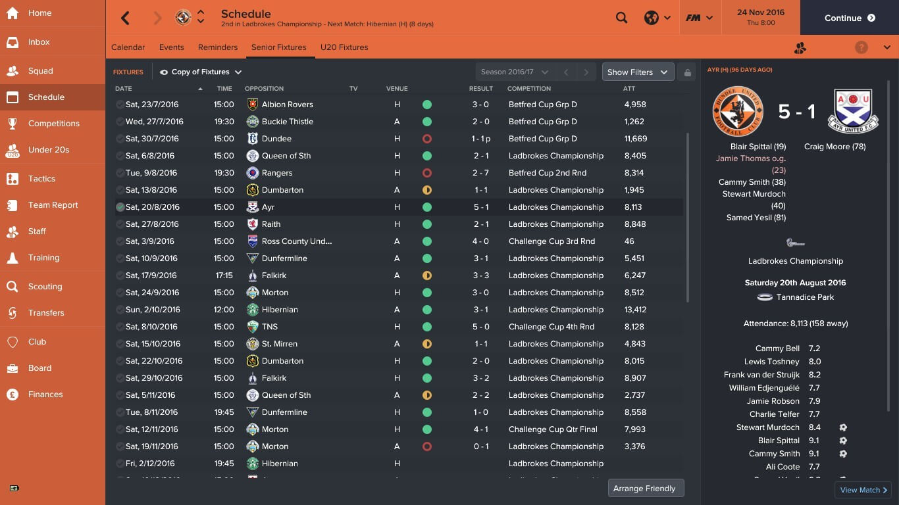This screenshot has width=899, height=505.
Task: Select the Albion Rovers row circle
Action: 120,105
